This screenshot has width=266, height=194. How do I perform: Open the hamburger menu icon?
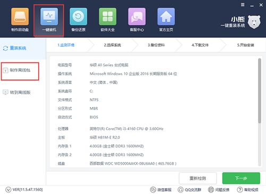[243, 5]
